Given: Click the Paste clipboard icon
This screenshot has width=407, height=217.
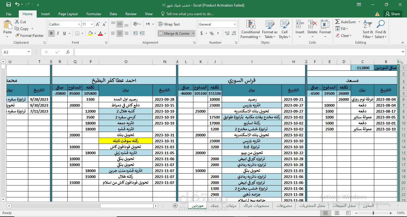Looking at the screenshot, I should 7,25.
